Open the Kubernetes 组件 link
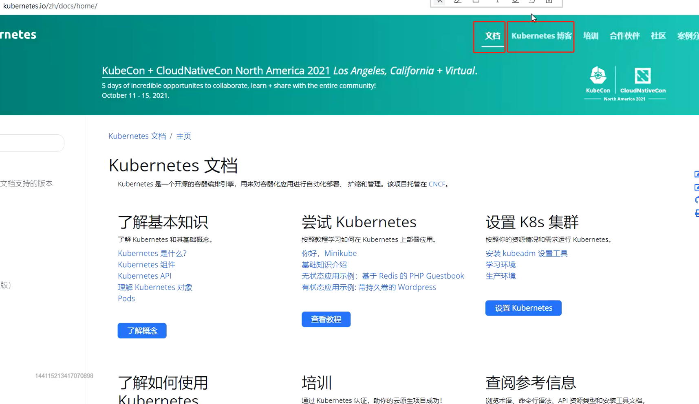Viewport: 699px width, 404px height. [146, 265]
